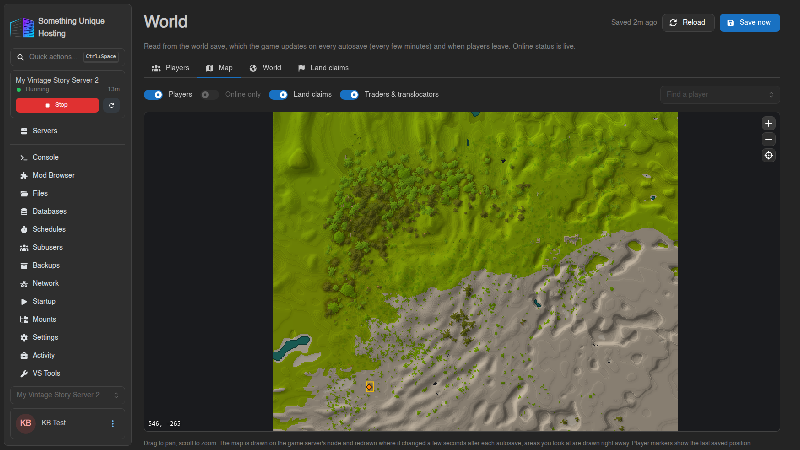Stop the running server
The width and height of the screenshot is (800, 450).
point(57,105)
